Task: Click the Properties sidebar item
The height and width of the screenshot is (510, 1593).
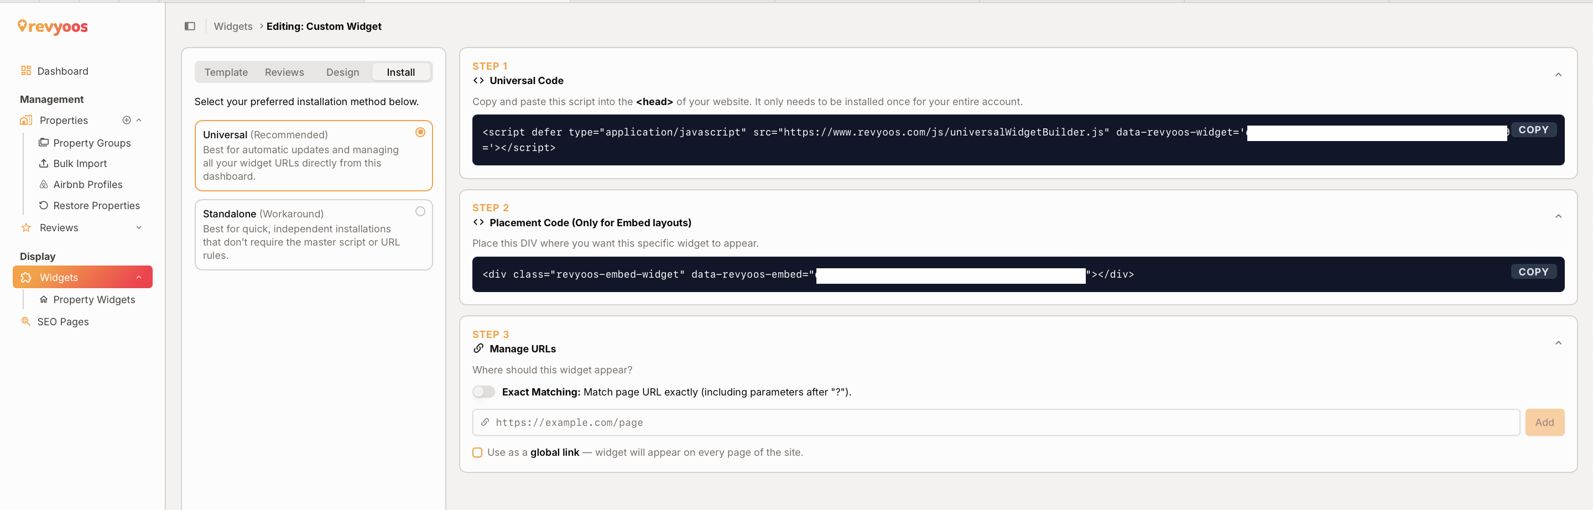Action: pos(64,120)
